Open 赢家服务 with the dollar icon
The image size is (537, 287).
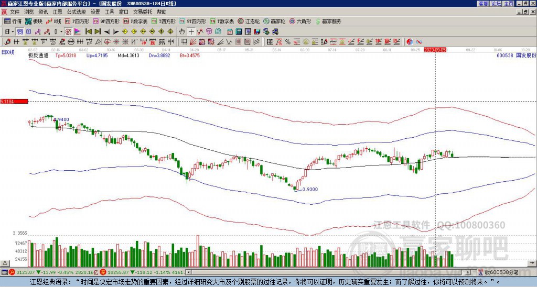328,21
